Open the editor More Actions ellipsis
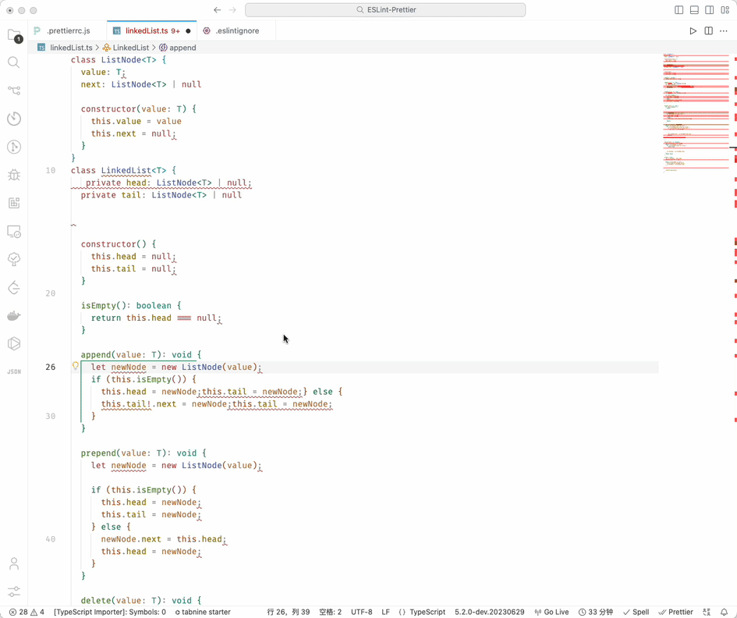 pyautogui.click(x=724, y=30)
